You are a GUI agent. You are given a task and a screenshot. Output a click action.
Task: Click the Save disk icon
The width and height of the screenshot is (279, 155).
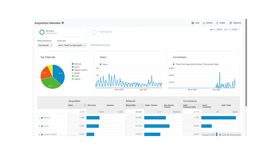(x=193, y=23)
